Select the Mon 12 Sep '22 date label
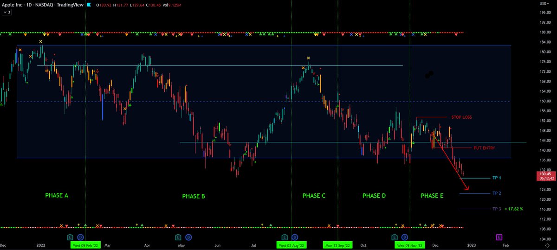 click(x=338, y=244)
